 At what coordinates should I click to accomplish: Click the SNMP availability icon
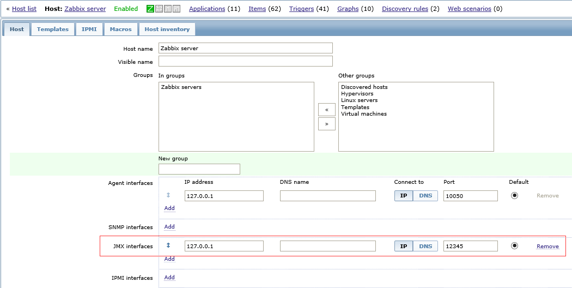[x=159, y=9]
